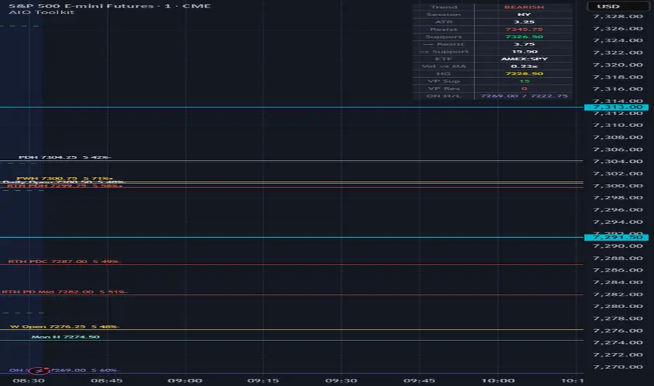Click the 7,313.00 cyan price label
Viewport: 654px width, 386px height.
tap(616, 107)
